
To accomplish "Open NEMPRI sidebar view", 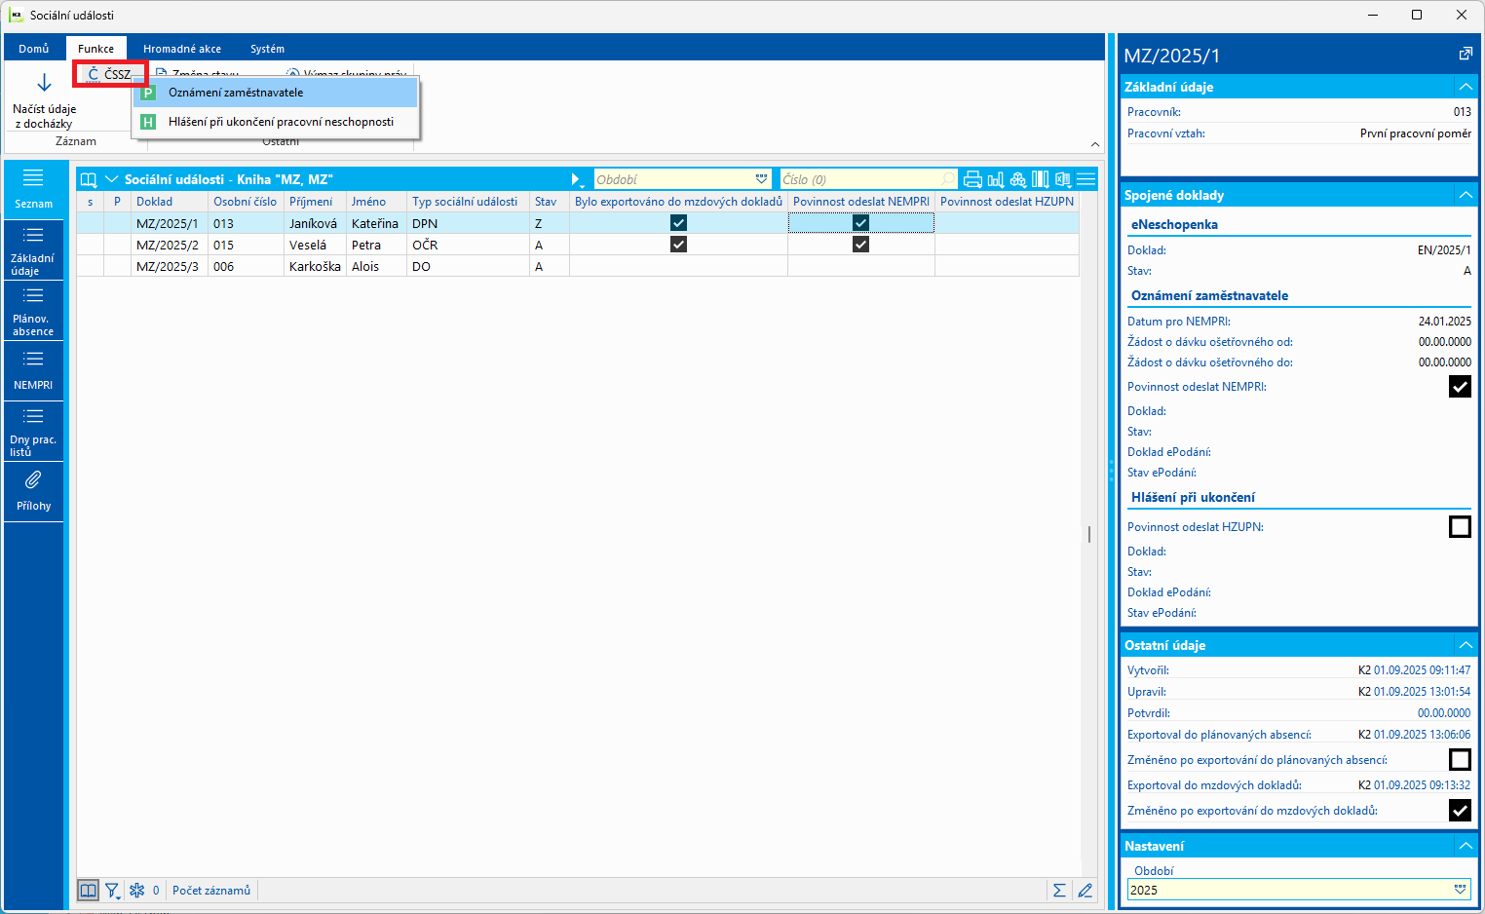I will [33, 371].
